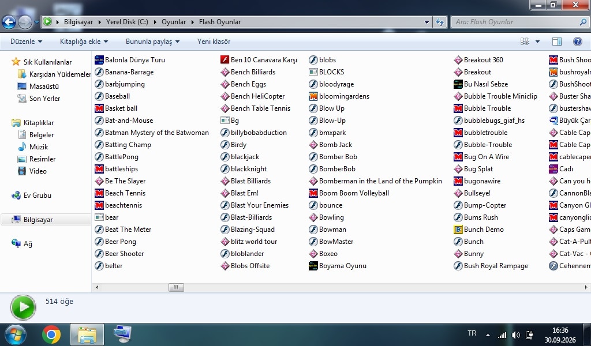Click Oyunlar in the address path
Image resolution: width=591 pixels, height=346 pixels.
[174, 22]
